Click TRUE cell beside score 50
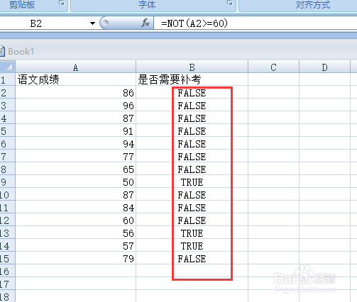 [x=192, y=181]
